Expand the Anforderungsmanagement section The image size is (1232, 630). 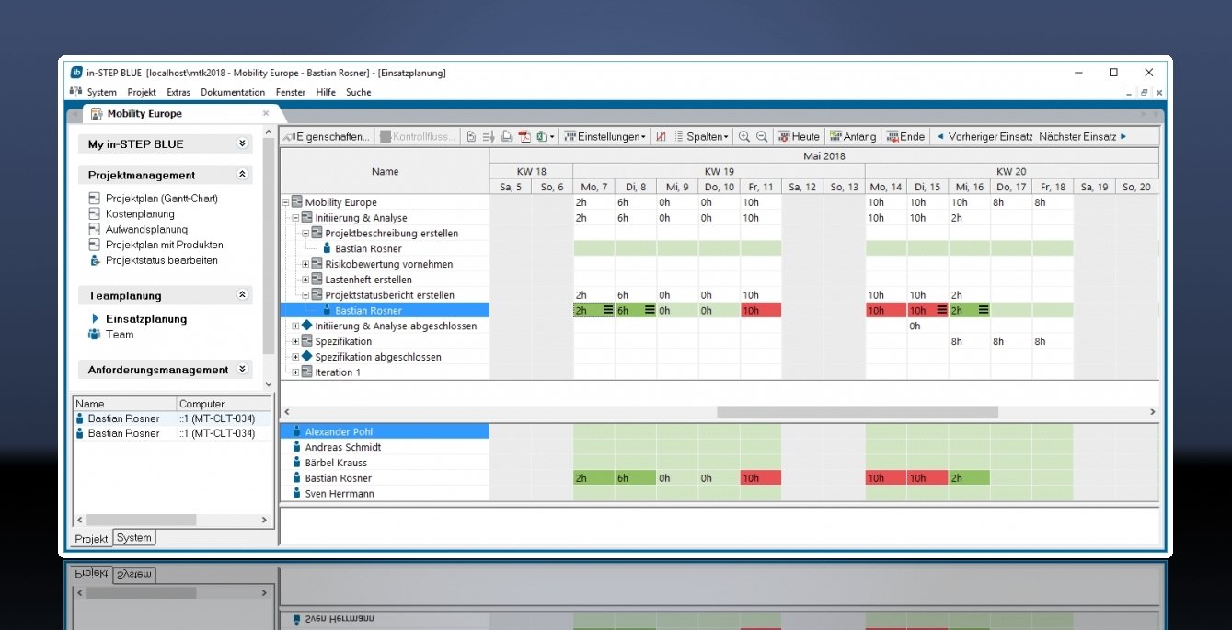(x=243, y=370)
